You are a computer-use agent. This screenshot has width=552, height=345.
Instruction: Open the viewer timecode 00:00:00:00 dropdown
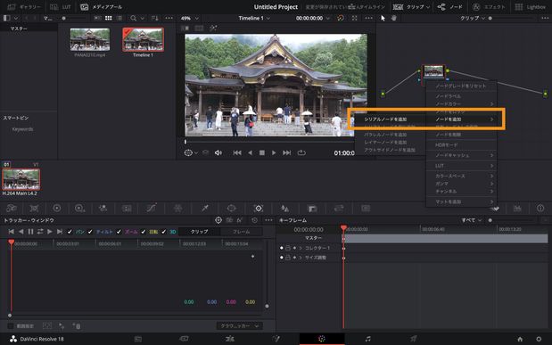coord(313,18)
